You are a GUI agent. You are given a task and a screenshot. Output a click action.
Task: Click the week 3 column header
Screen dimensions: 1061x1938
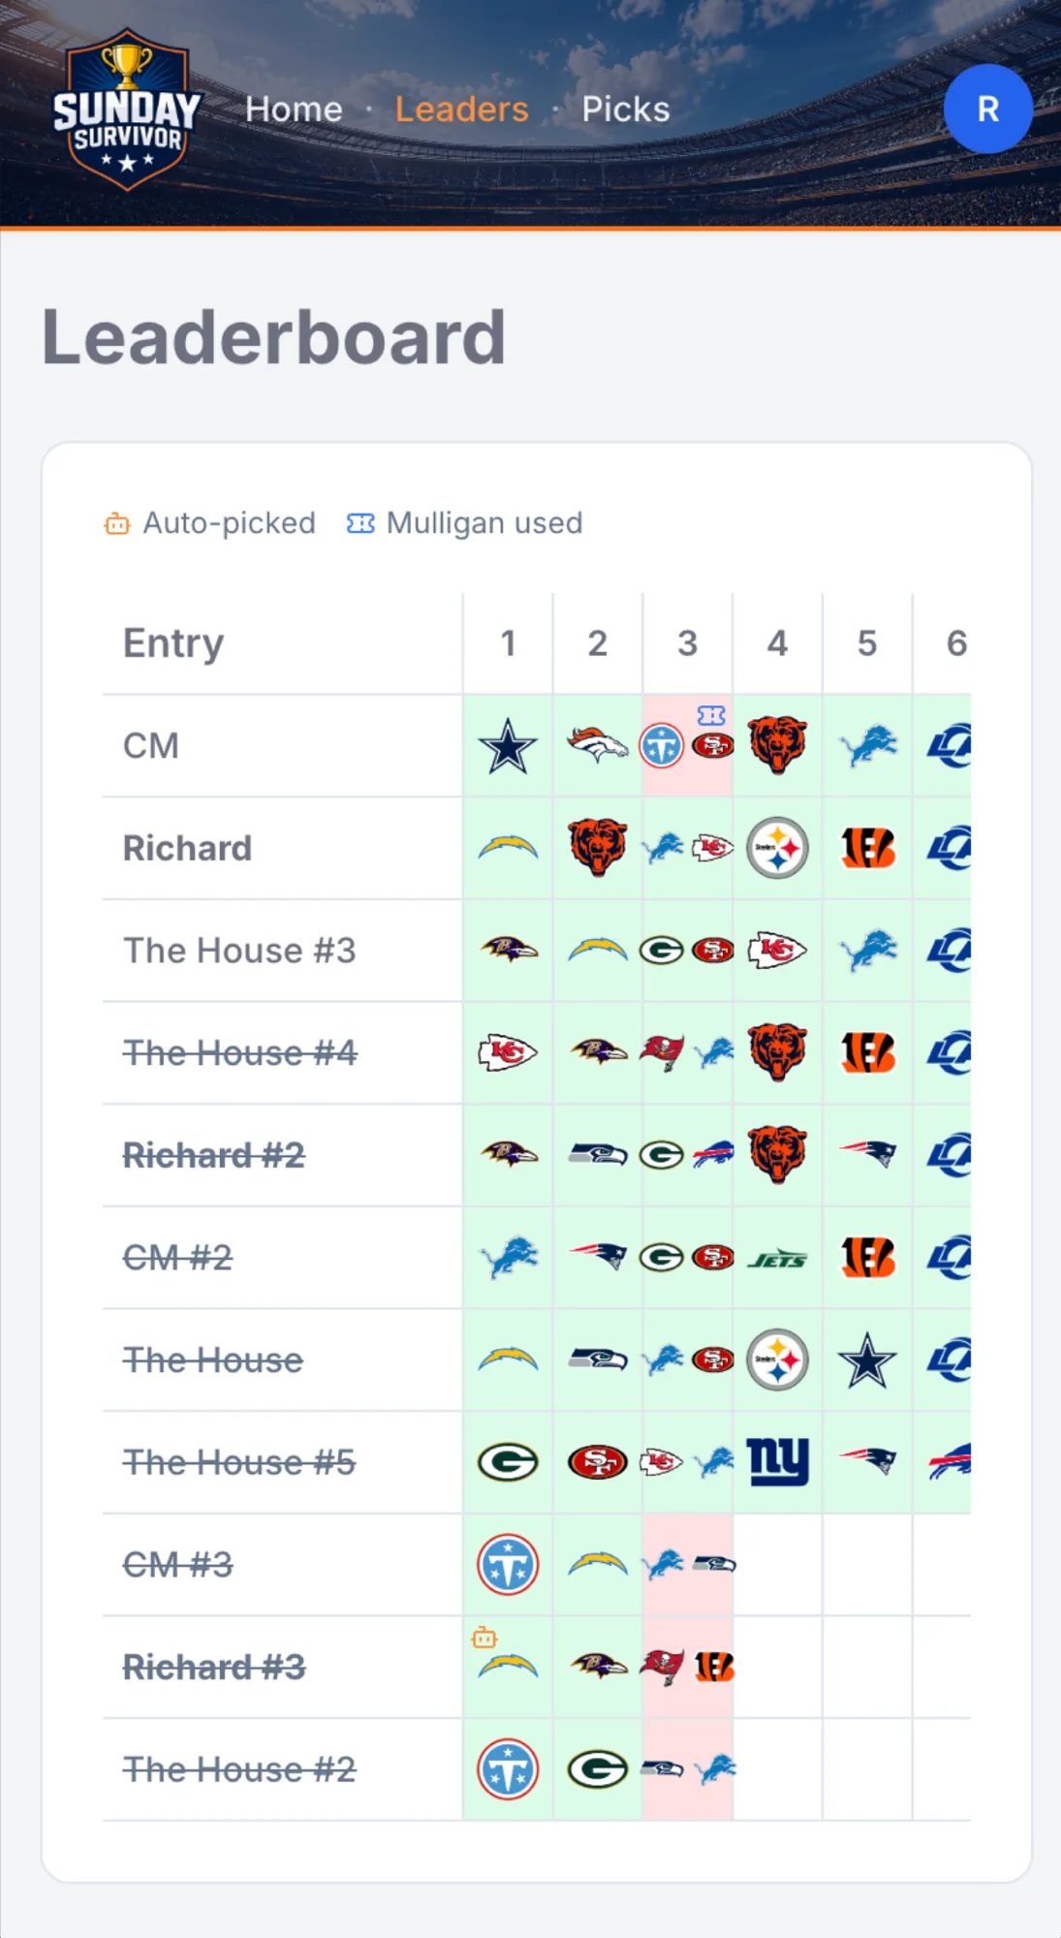point(687,643)
